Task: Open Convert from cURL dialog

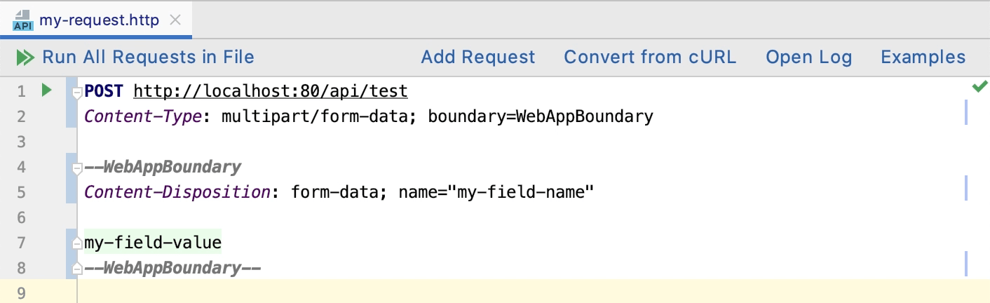Action: point(650,58)
